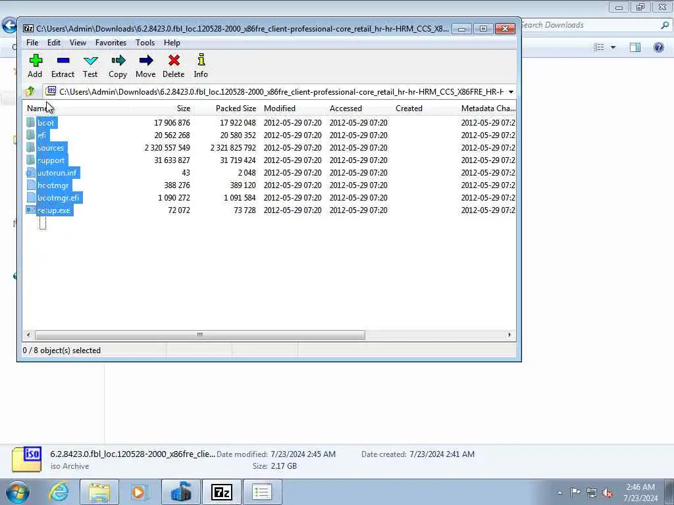The height and width of the screenshot is (505, 674).
Task: Click setup.exe packed size 73 728
Action: 245,210
